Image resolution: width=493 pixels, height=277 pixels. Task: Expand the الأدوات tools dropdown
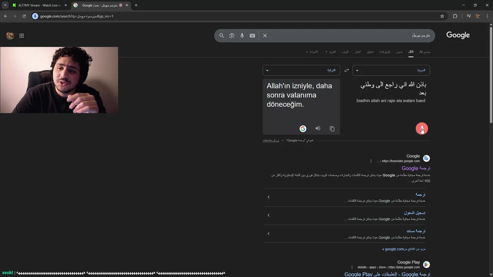[312, 52]
